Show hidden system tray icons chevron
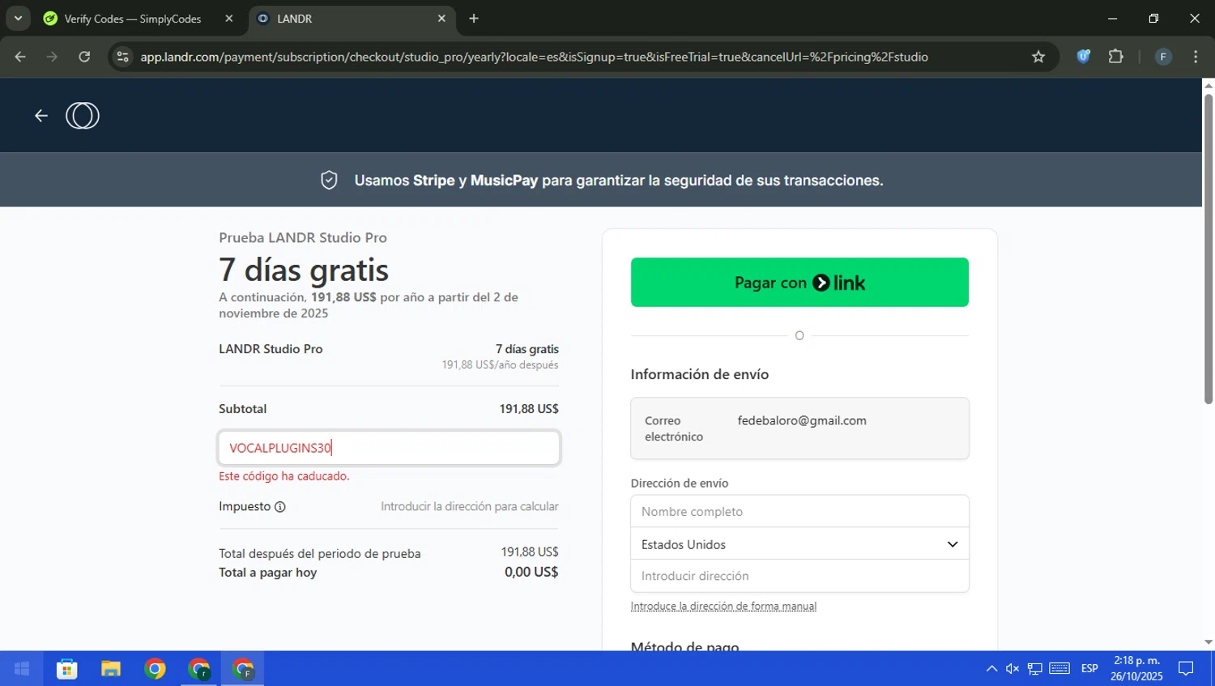Image resolution: width=1215 pixels, height=686 pixels. pos(991,668)
